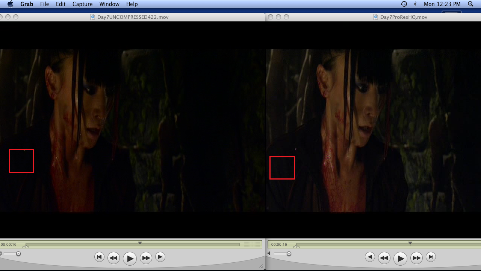Click volume slider knob in Day7ProResHQ.mov window
Screen dimensions: 481x271
pos(289,254)
